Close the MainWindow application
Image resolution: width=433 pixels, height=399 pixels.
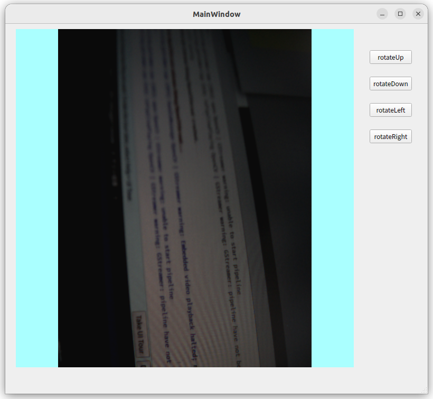coord(418,14)
